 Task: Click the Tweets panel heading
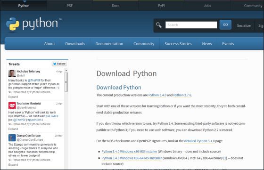pos(14,64)
